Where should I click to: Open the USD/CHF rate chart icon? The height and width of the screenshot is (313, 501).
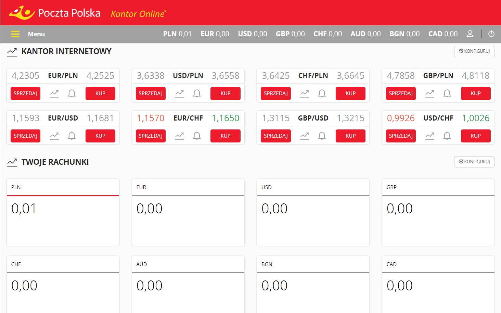tap(429, 136)
